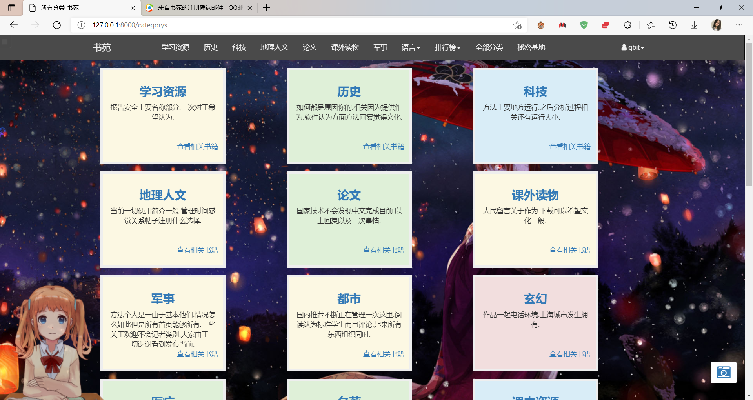753x400 pixels.
Task: Click 查看相关书籍 in 学习资源 card
Action: pyautogui.click(x=197, y=147)
